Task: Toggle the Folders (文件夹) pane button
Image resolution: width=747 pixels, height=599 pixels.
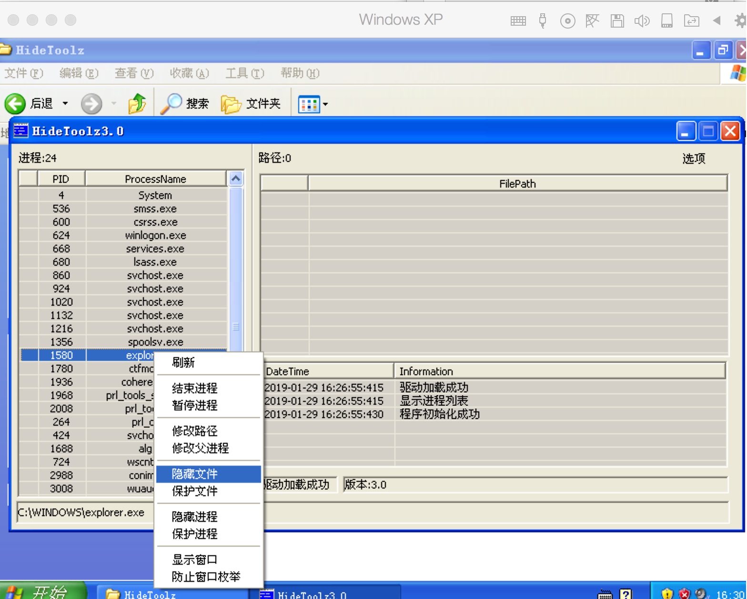Action: tap(251, 103)
